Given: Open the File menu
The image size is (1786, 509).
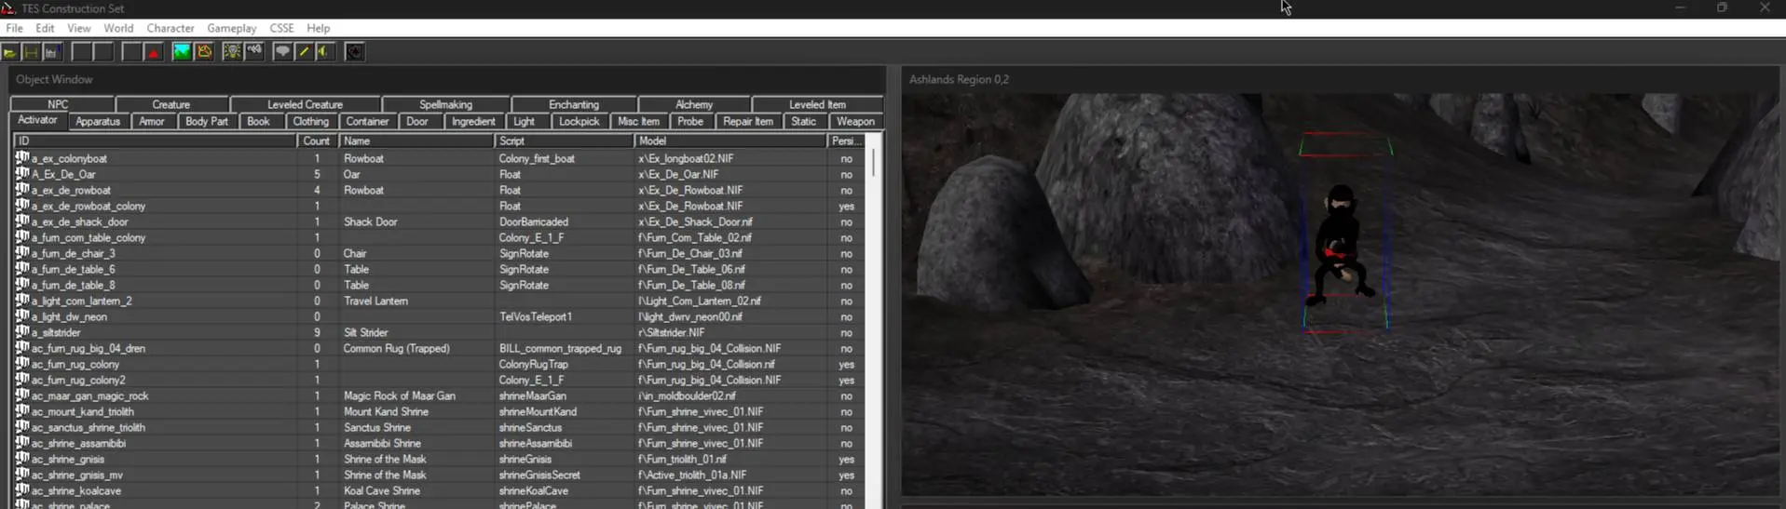Looking at the screenshot, I should coord(14,28).
